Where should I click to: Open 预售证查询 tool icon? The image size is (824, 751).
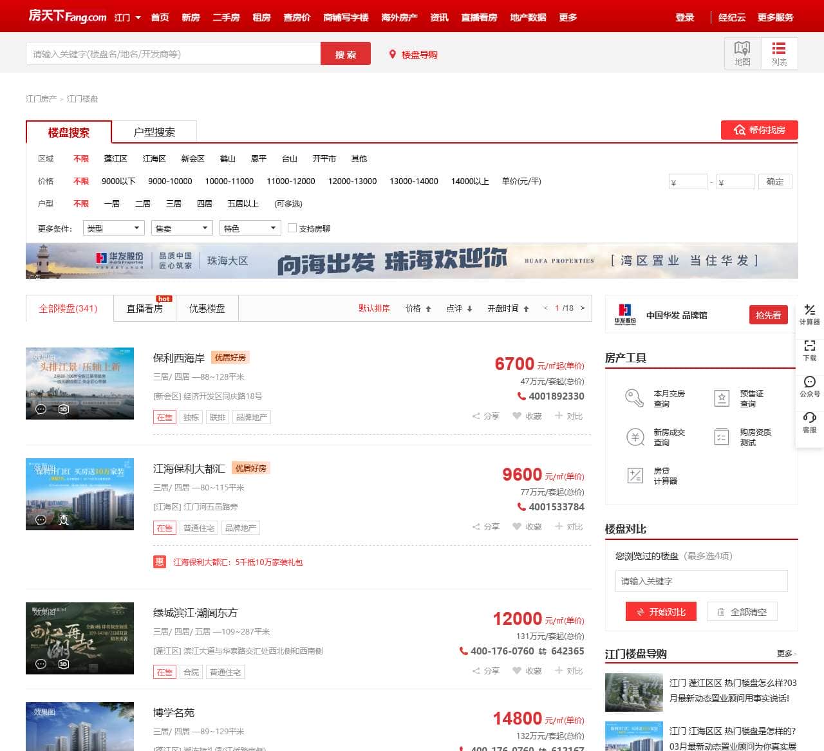[x=722, y=398]
